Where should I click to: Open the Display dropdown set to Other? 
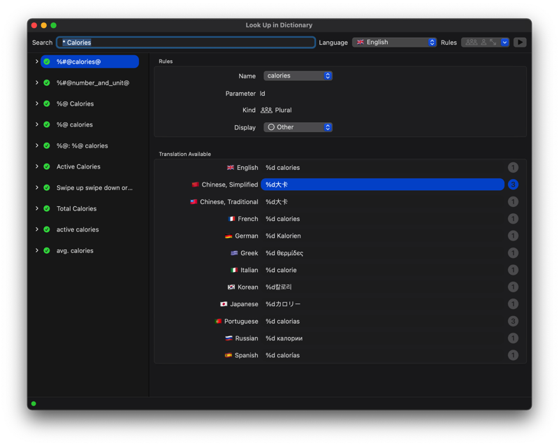click(x=298, y=128)
